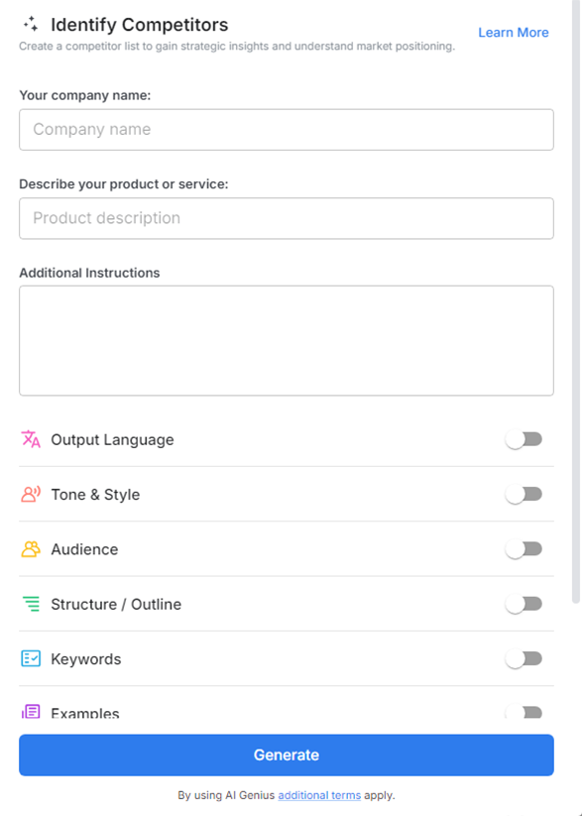
Task: Select the person icon beside Tone & Style
Action: (x=29, y=494)
